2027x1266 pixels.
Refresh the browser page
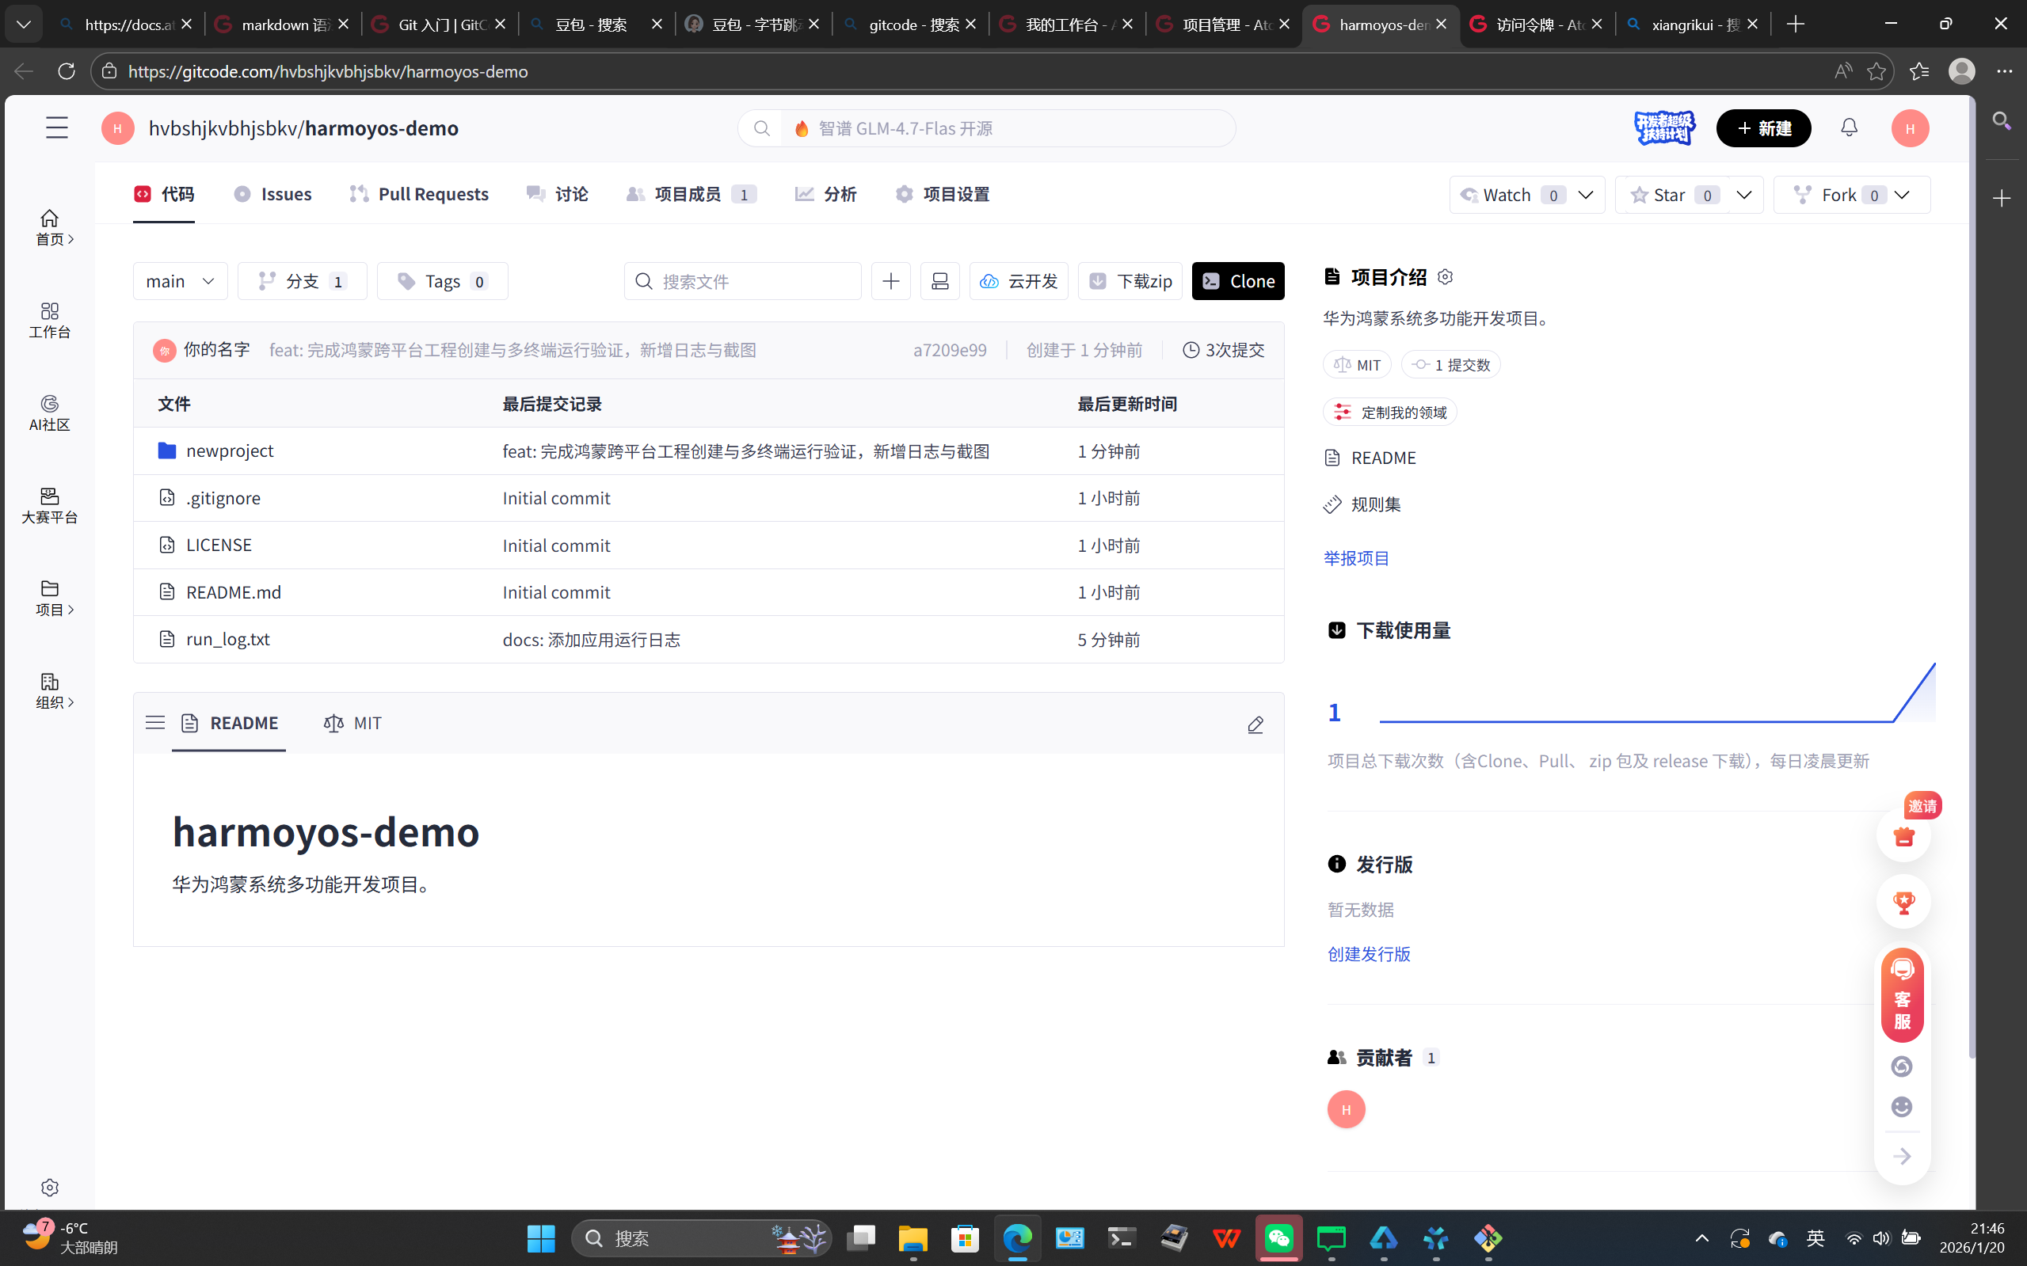tap(67, 71)
